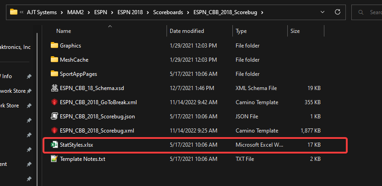382x186 pixels.
Task: Click the refresh button beside address bar
Action: tap(337, 11)
